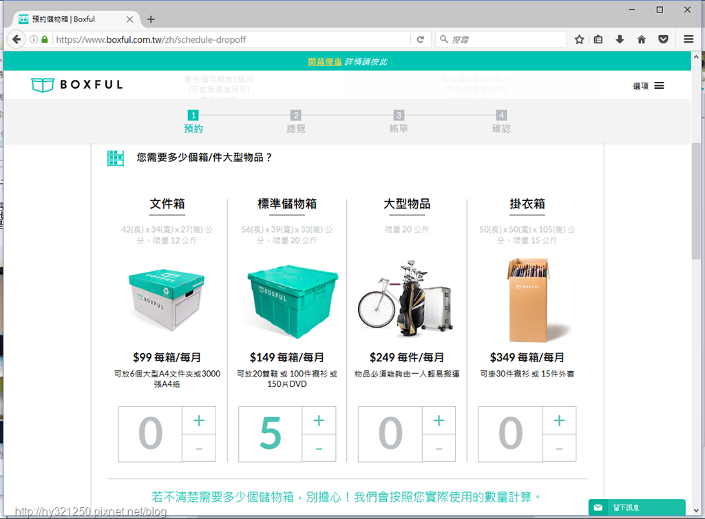Go to step 1 預約
Image resolution: width=705 pixels, height=519 pixels.
193,122
